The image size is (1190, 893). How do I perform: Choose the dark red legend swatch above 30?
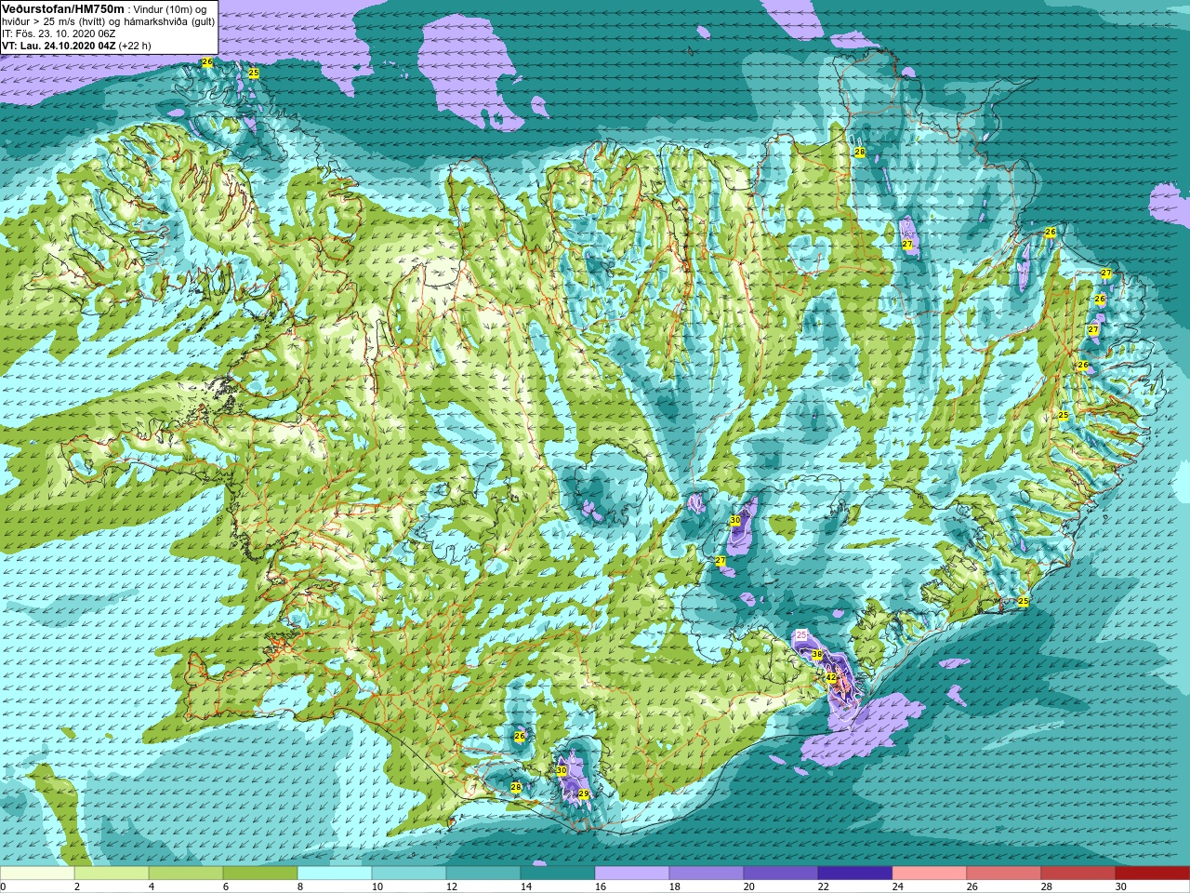pos(1153,873)
